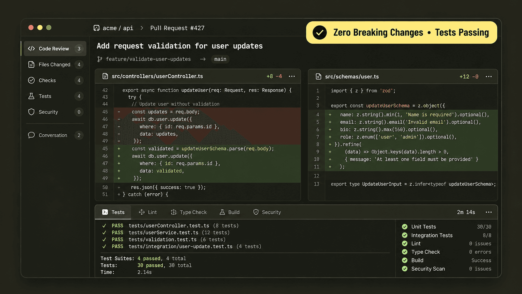
Task: Switch to the Lint tab
Action: point(148,212)
